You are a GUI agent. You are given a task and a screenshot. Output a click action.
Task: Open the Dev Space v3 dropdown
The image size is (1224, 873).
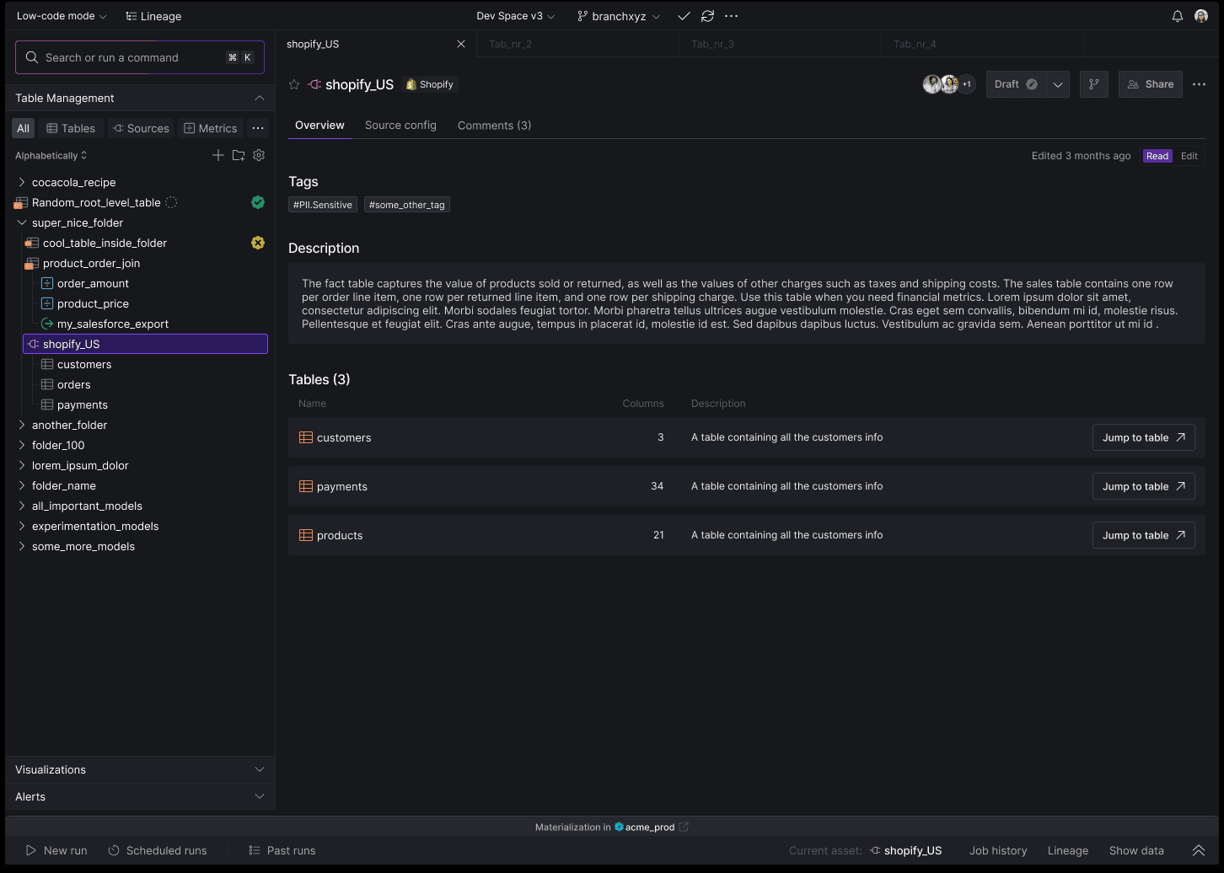516,16
